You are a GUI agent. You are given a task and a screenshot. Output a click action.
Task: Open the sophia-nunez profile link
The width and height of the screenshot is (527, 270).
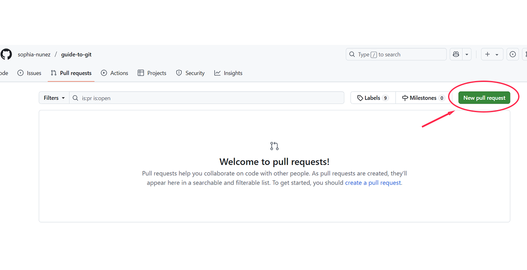(x=34, y=54)
